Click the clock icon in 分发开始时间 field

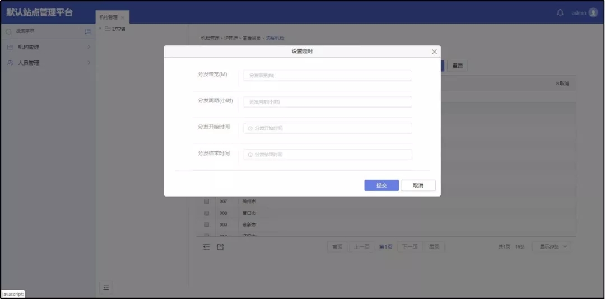point(250,128)
